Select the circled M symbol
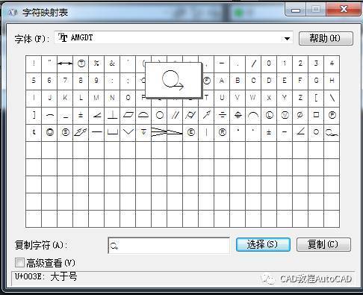 pyautogui.click(x=285, y=115)
